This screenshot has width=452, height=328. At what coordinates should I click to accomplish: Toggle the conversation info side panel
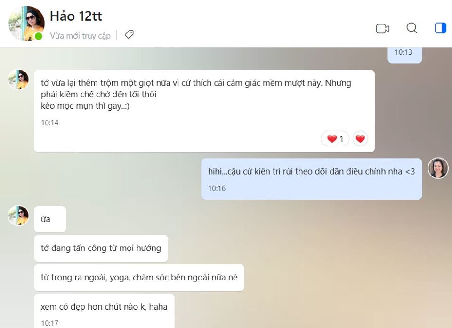(x=440, y=28)
